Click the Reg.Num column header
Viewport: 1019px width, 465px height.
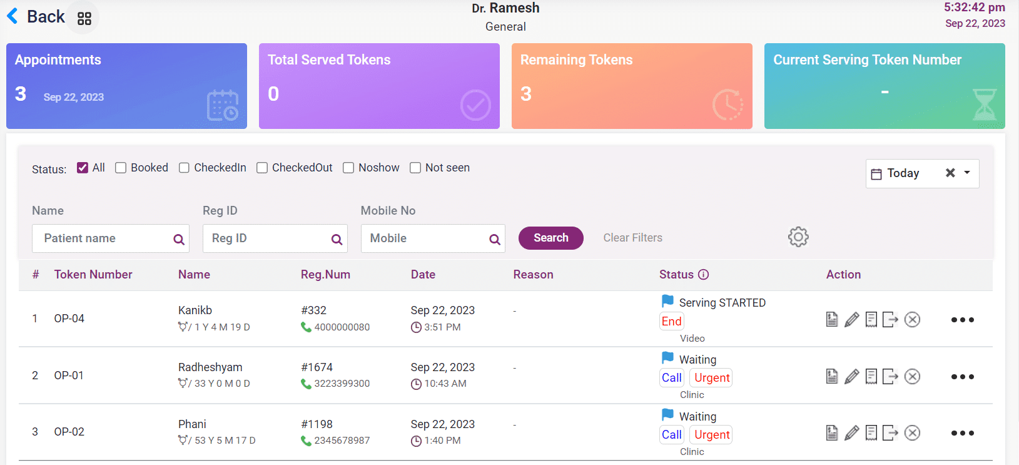tap(325, 275)
